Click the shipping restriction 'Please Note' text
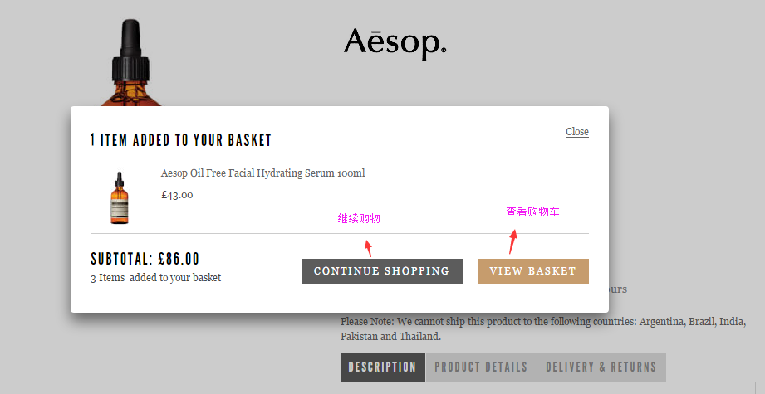The image size is (765, 394). coord(543,328)
